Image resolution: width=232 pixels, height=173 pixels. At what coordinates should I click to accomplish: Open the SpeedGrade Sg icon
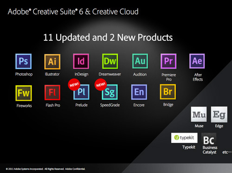[x=110, y=92]
